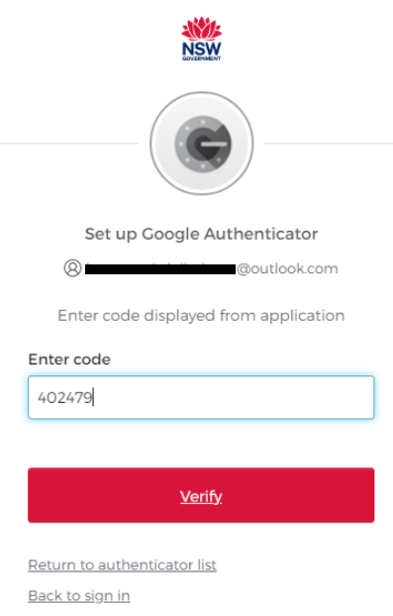
Task: Focus the Enter code input field
Action: coord(201,397)
